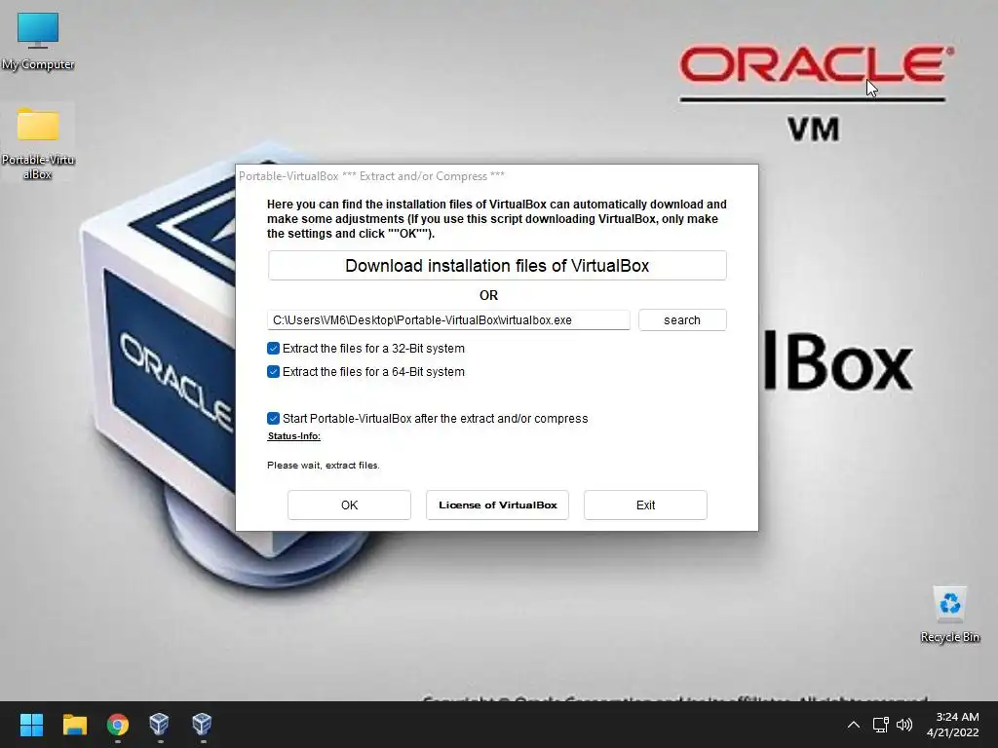This screenshot has width=998, height=748.
Task: Open the volume speaker tray icon
Action: (903, 725)
